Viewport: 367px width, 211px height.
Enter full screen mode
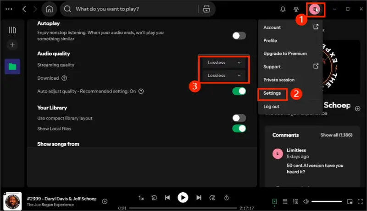click(360, 201)
